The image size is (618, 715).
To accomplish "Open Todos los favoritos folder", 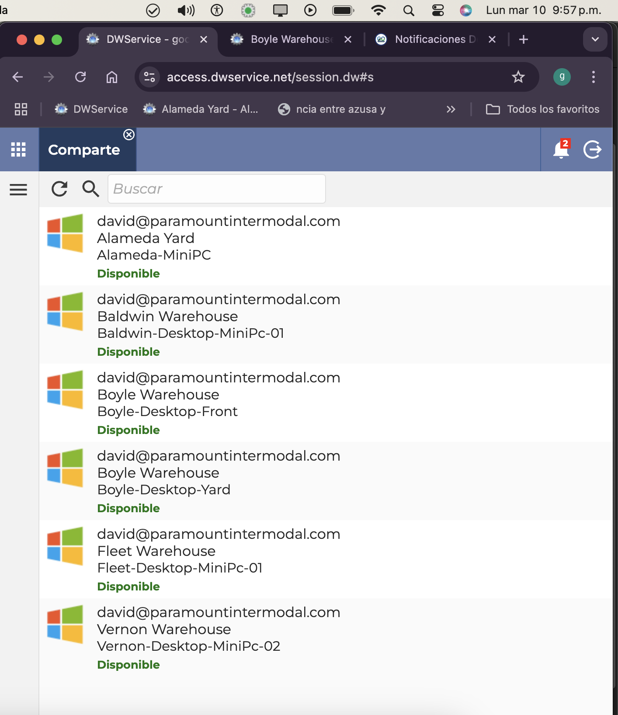I will point(542,109).
